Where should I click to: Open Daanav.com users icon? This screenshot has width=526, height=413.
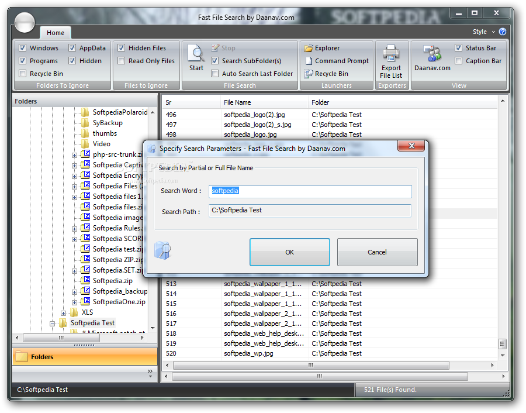[432, 53]
